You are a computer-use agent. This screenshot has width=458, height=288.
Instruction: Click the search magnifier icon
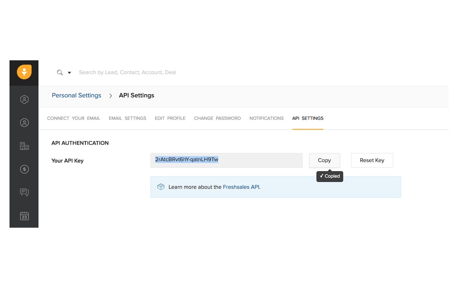tap(60, 73)
